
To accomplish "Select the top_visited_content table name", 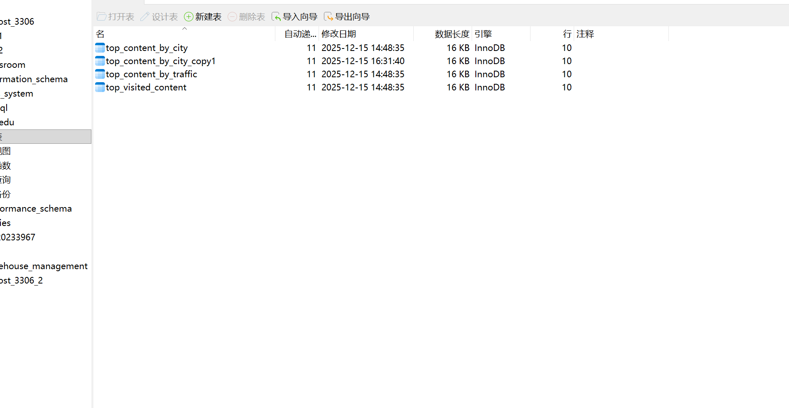I will (146, 88).
